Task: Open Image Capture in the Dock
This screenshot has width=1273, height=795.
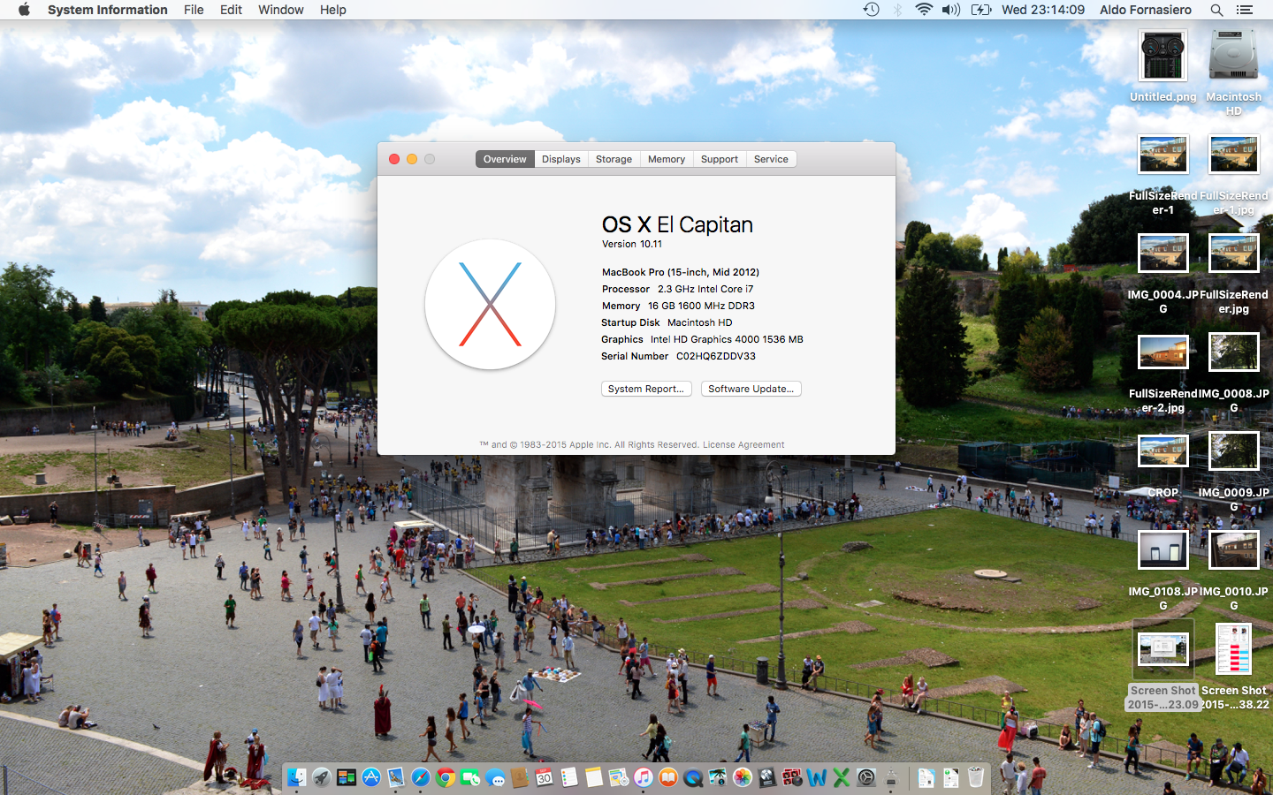Action: pos(718,777)
